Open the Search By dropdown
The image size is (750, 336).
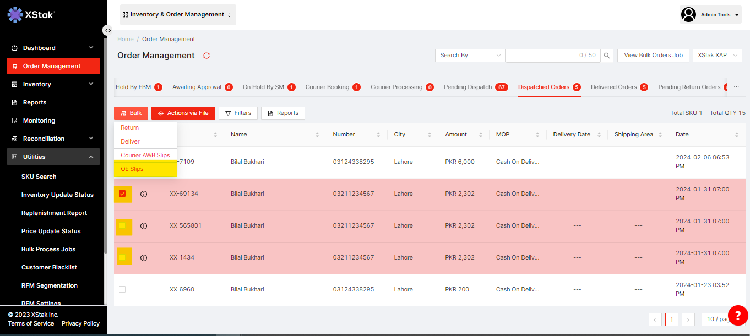(x=470, y=56)
